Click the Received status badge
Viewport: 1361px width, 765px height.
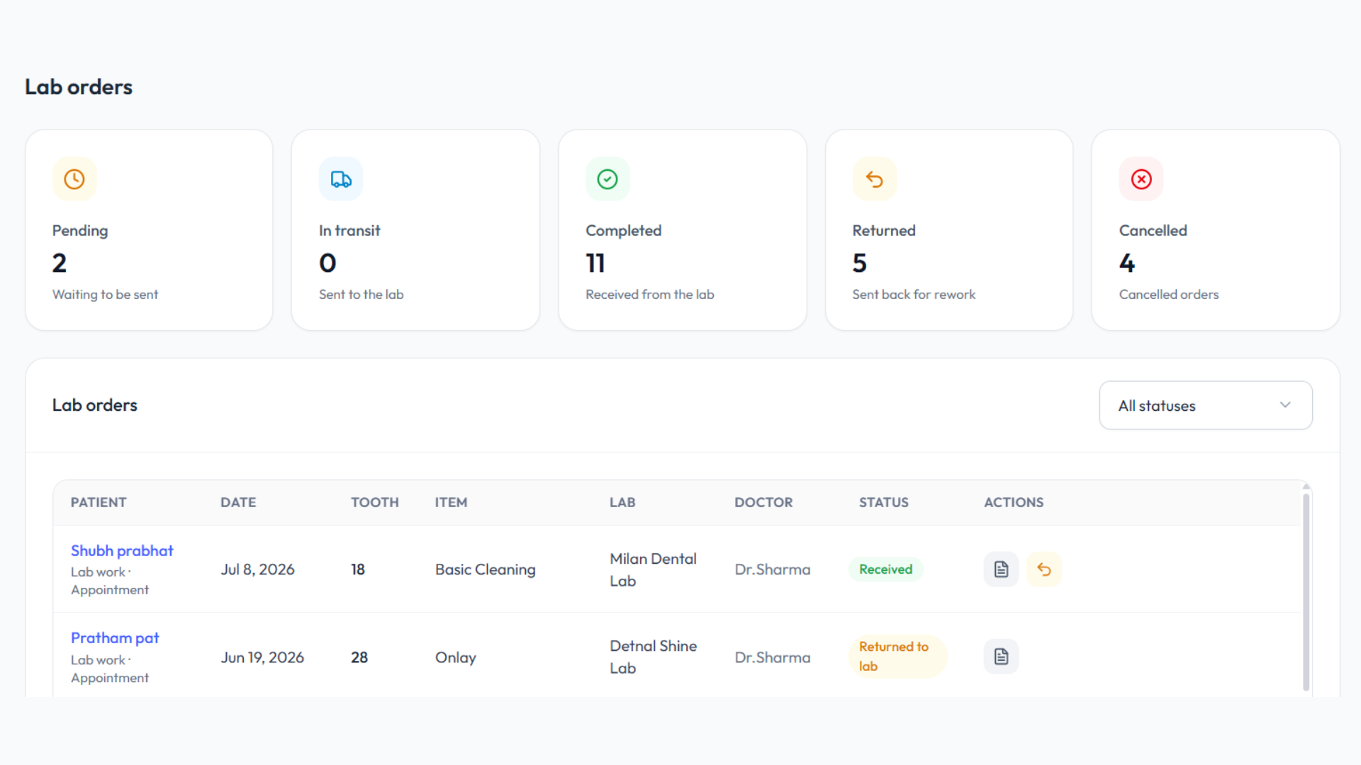click(885, 569)
